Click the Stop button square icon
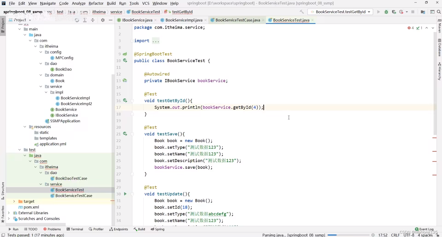 pos(413,12)
